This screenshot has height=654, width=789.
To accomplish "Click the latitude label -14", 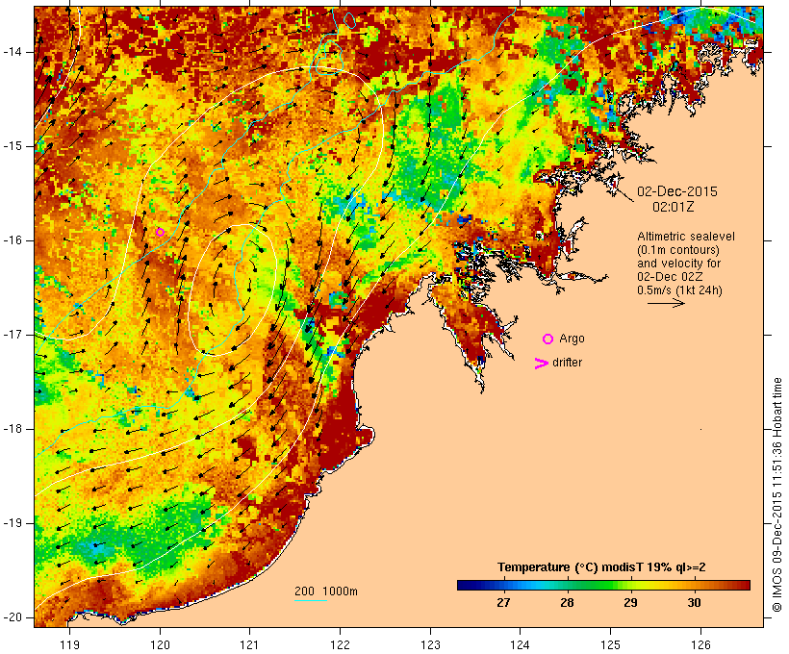I will tap(13, 52).
